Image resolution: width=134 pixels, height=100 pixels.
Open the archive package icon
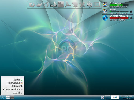click(61, 5)
